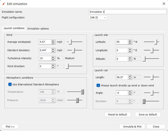Decrease launch rod angle spinner
The height and width of the screenshot is (131, 168).
pyautogui.click(x=130, y=94)
